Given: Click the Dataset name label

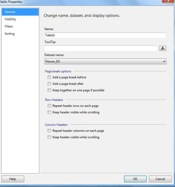Looking at the screenshot, I should coord(54,55).
